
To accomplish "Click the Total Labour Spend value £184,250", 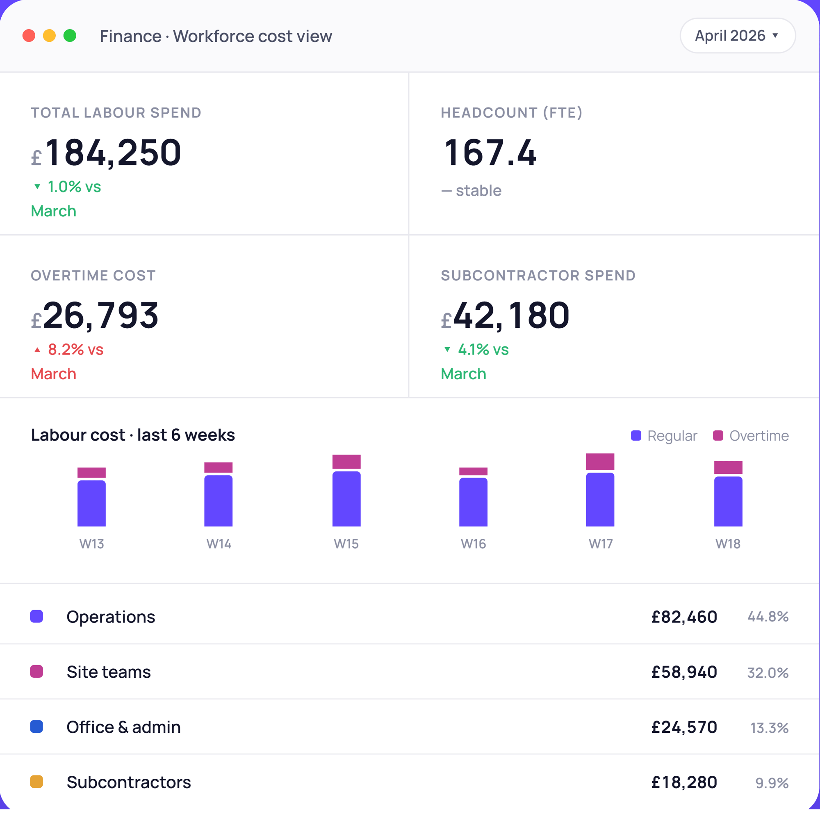I will tap(106, 153).
